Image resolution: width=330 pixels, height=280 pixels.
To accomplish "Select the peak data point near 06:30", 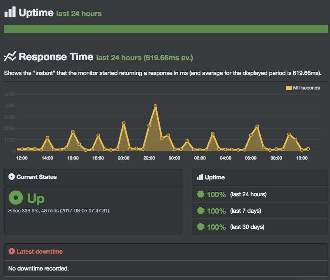I will (257, 127).
